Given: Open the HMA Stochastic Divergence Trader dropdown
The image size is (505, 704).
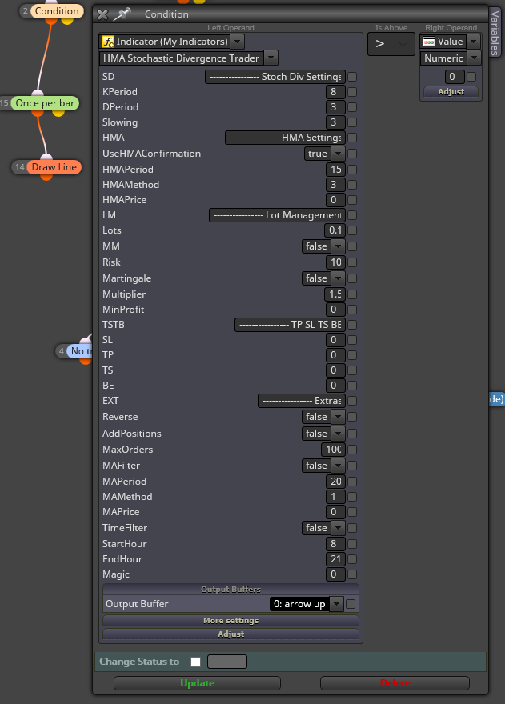Looking at the screenshot, I should [x=271, y=58].
